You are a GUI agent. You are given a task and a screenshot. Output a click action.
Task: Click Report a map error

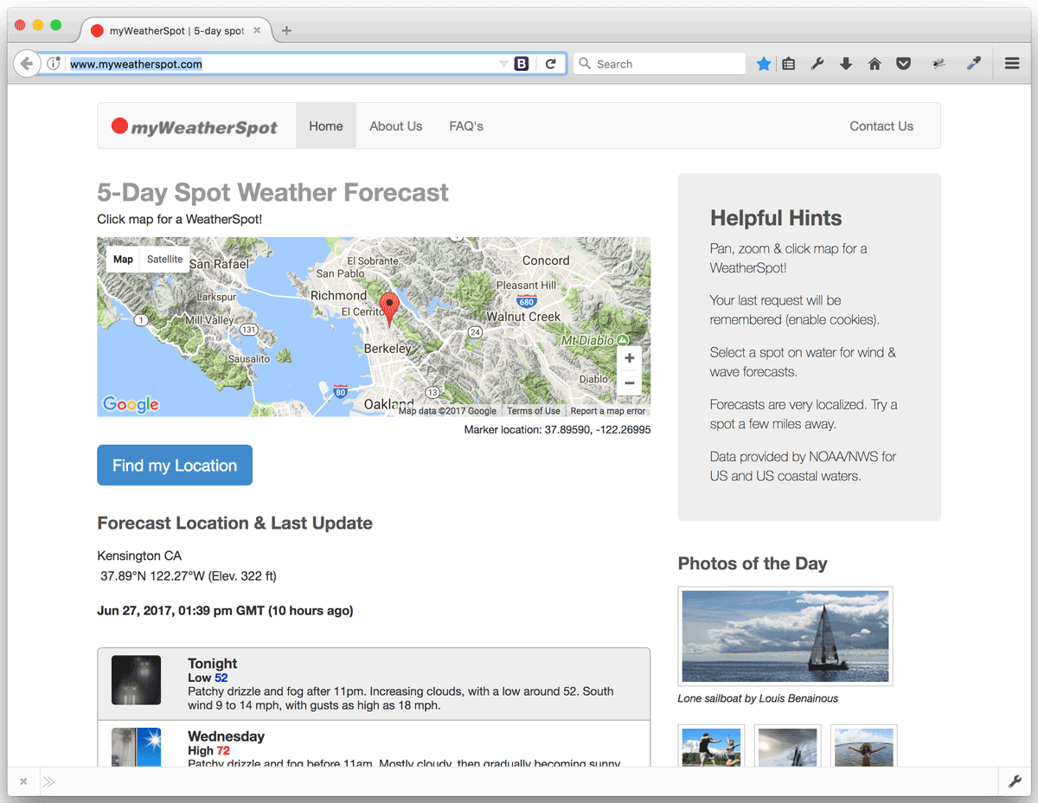[x=608, y=411]
